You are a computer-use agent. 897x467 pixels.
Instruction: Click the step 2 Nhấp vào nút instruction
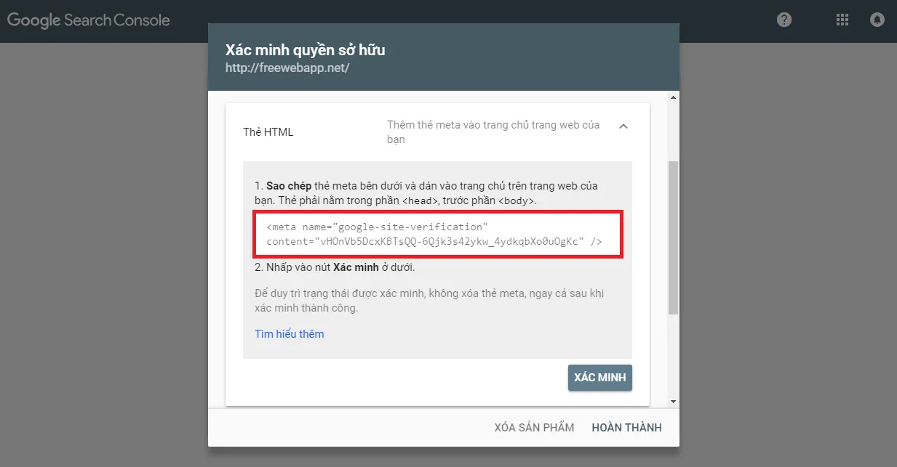pyautogui.click(x=335, y=267)
